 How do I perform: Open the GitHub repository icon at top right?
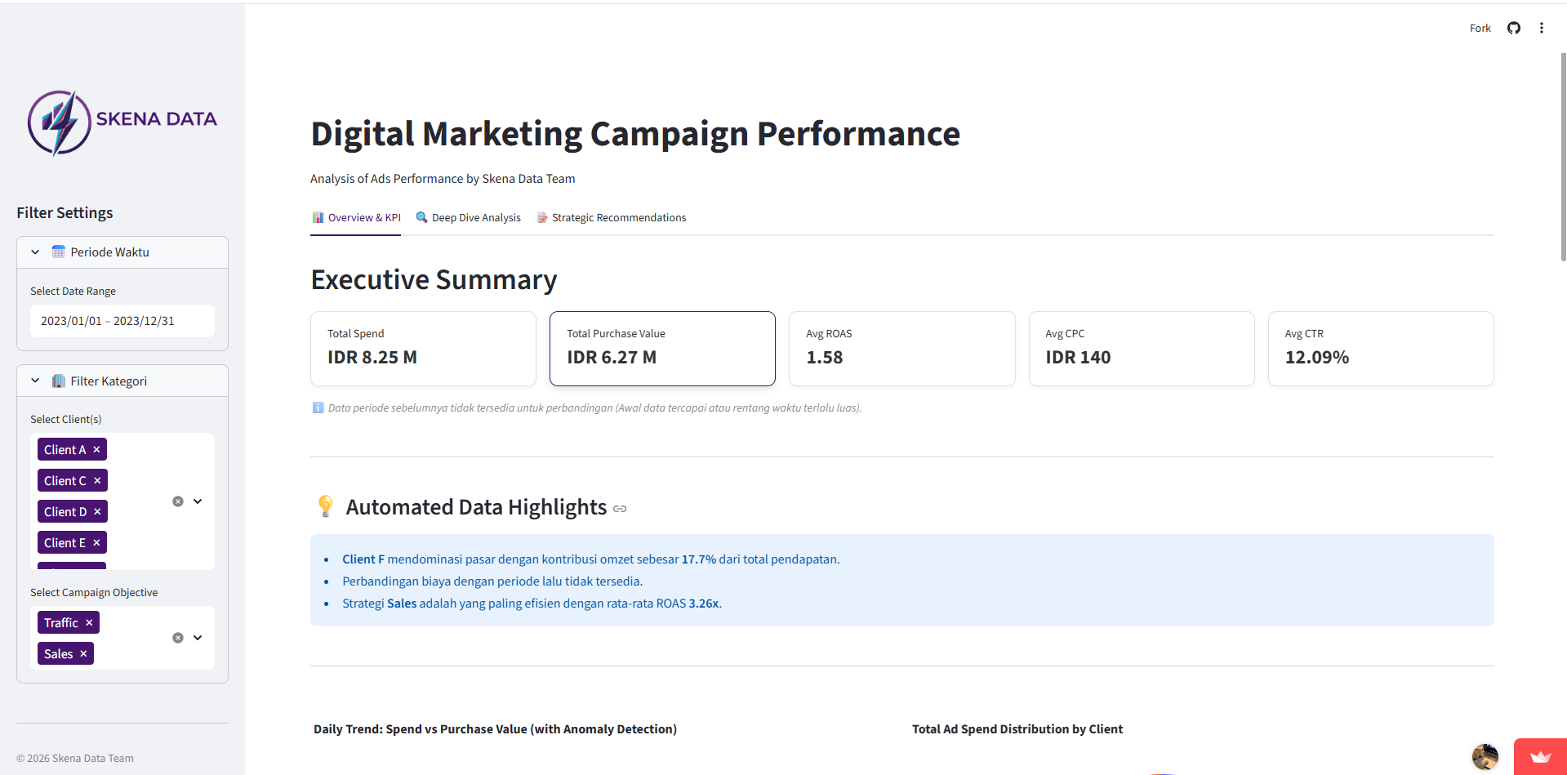point(1513,27)
